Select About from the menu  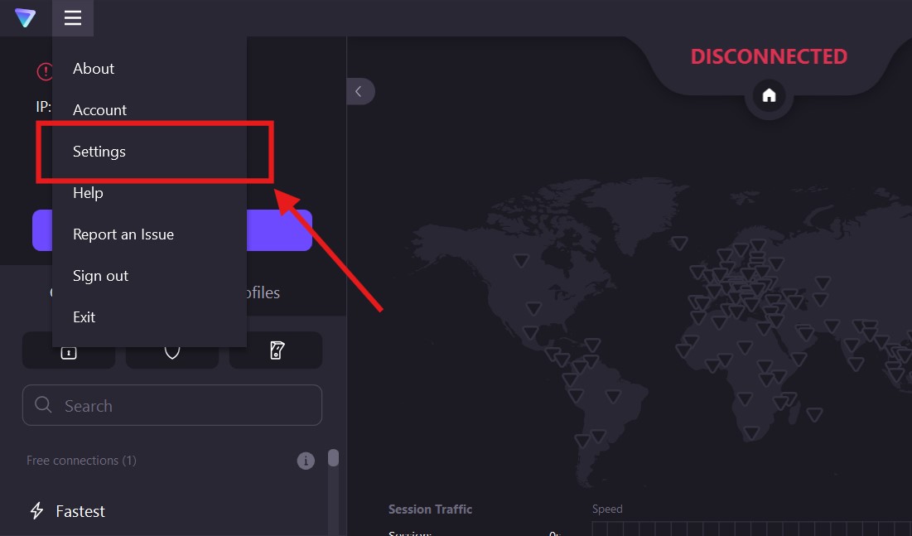(x=94, y=69)
